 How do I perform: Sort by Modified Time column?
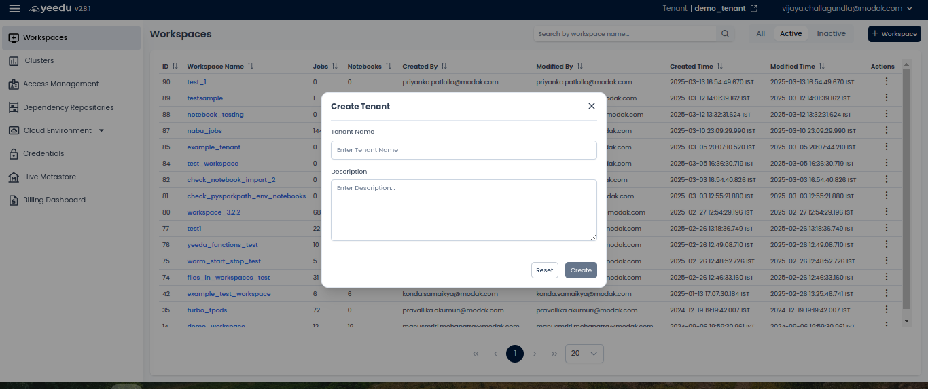point(821,67)
